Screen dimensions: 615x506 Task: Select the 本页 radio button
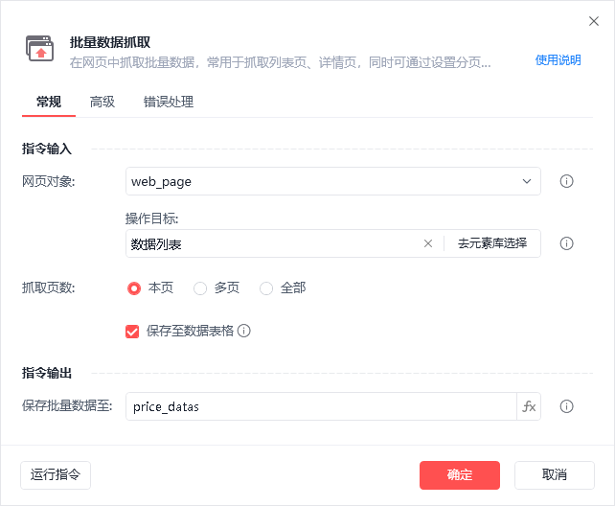coord(134,288)
